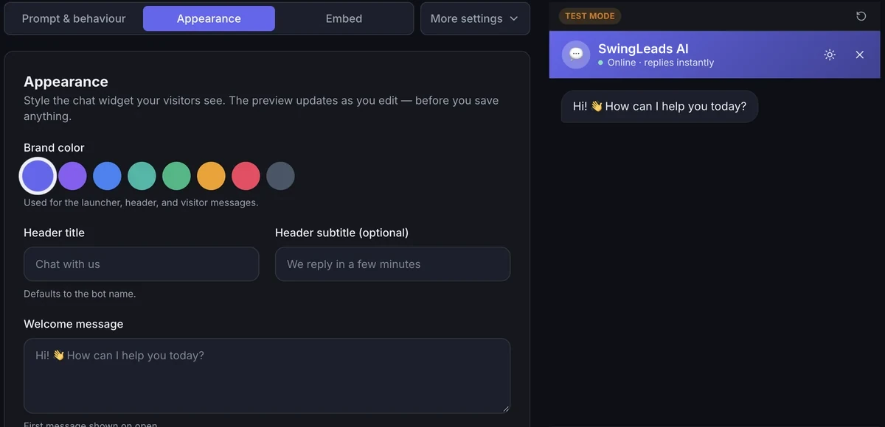885x427 pixels.
Task: Select the slate gray brand color swatch
Action: coord(280,176)
